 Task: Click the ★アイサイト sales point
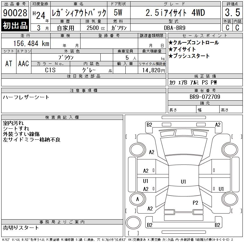click(182, 49)
